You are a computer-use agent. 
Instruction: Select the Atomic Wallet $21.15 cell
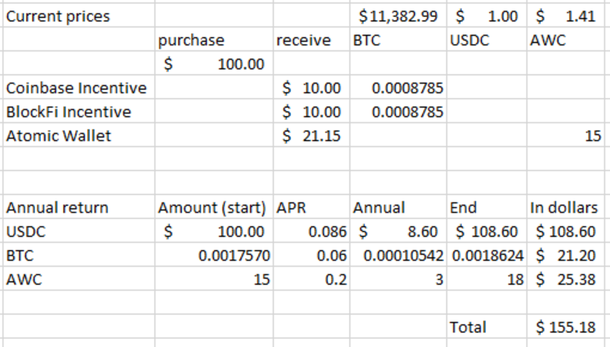click(311, 136)
